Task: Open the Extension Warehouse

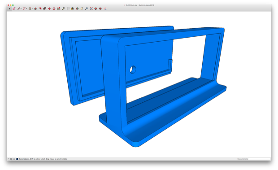Action: point(100,9)
